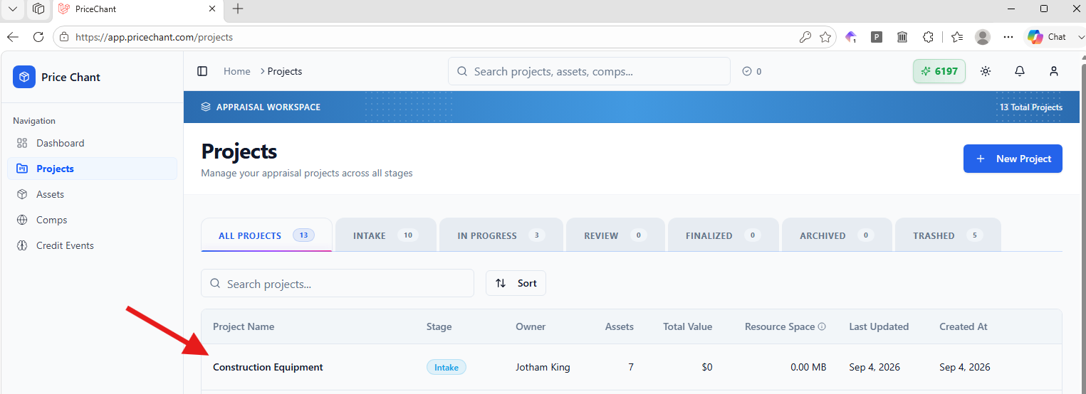Click the Last Updated column header
This screenshot has width=1086, height=394.
coord(879,326)
